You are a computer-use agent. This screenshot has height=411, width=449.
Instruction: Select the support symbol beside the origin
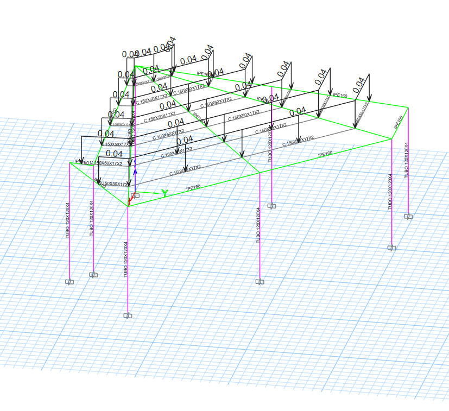(135, 195)
